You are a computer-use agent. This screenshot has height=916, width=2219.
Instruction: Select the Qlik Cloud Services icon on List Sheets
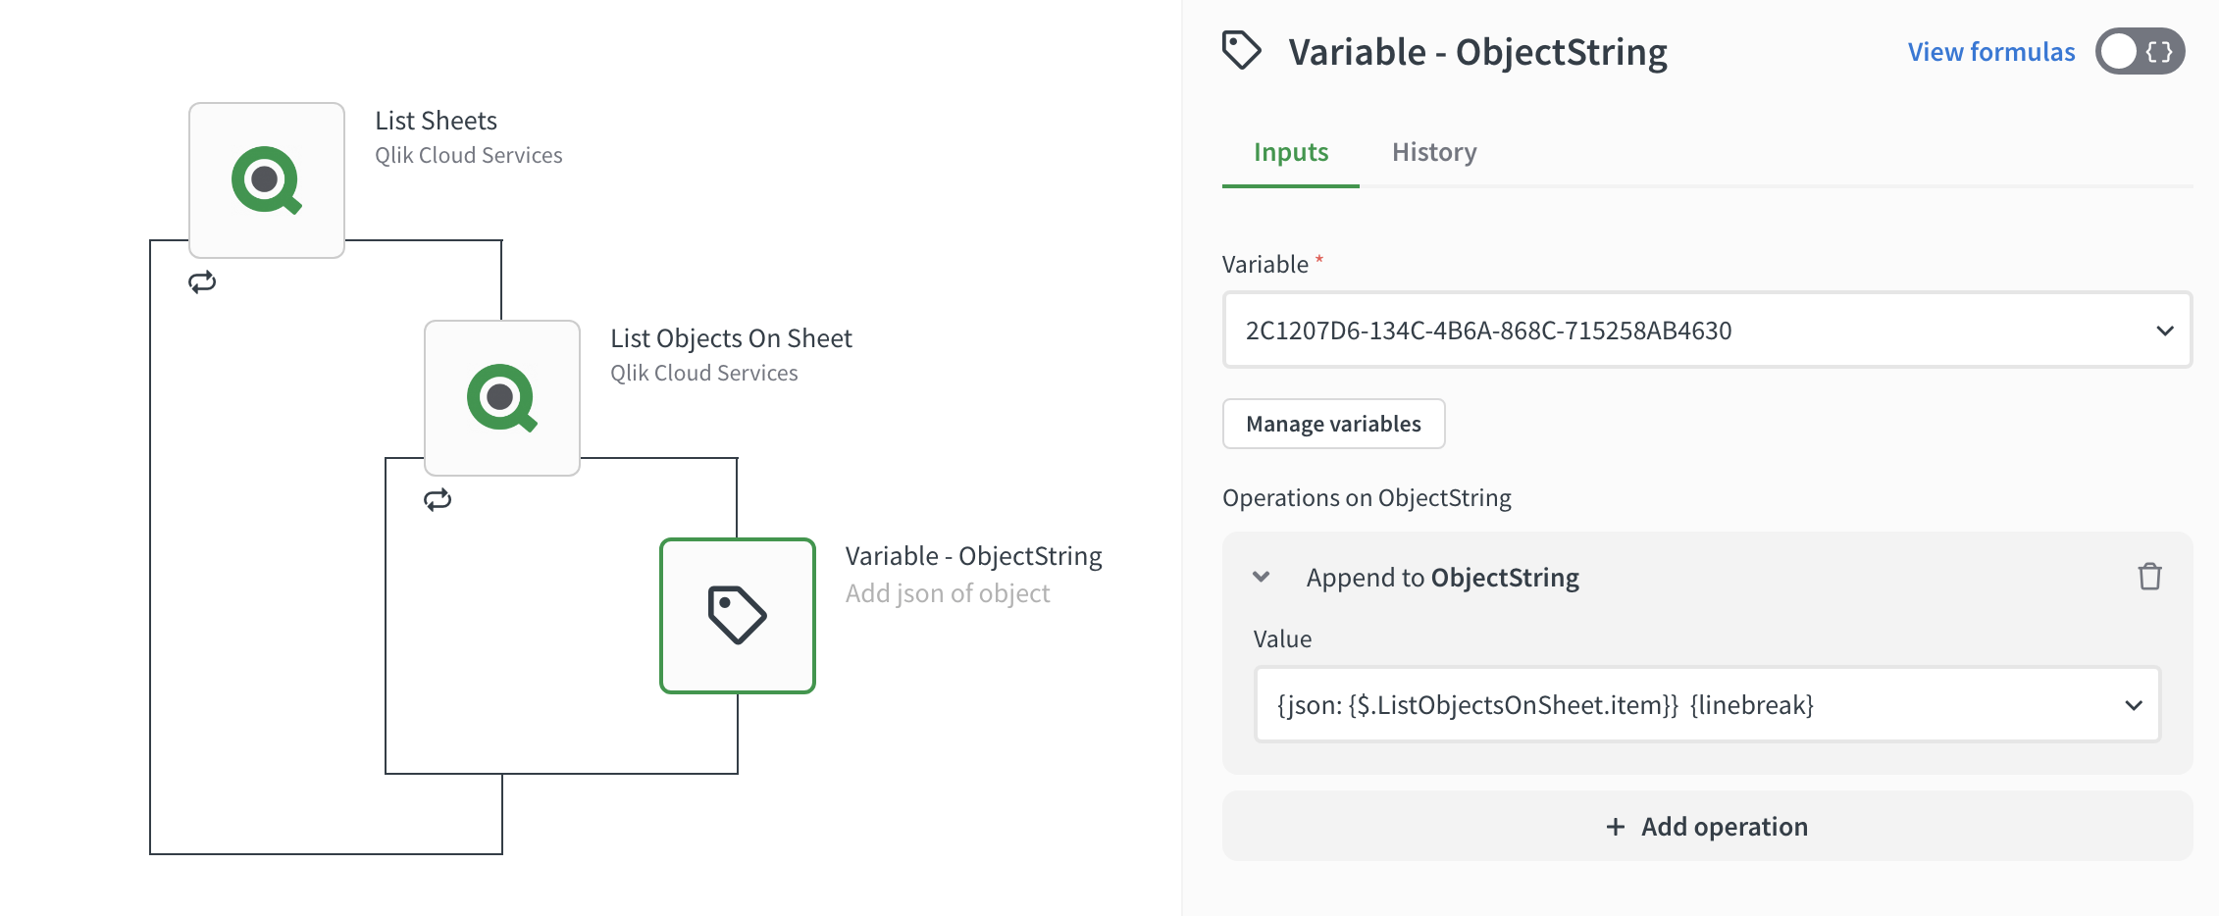pyautogui.click(x=266, y=179)
